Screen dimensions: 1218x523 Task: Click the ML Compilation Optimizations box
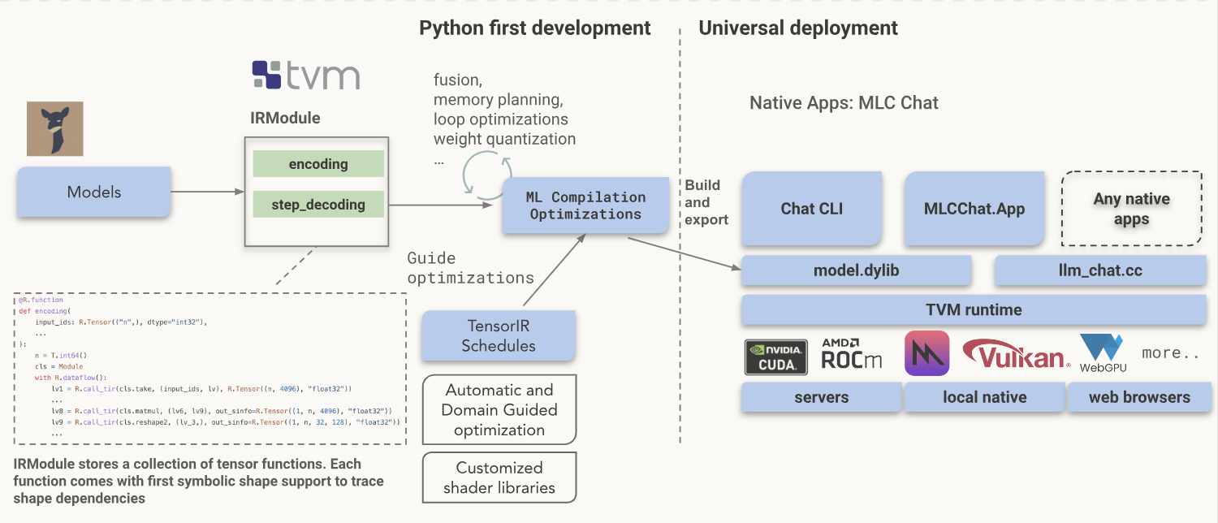tap(585, 205)
